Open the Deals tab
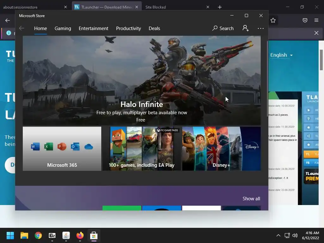Viewport: 324px width, 243px height. point(154,28)
